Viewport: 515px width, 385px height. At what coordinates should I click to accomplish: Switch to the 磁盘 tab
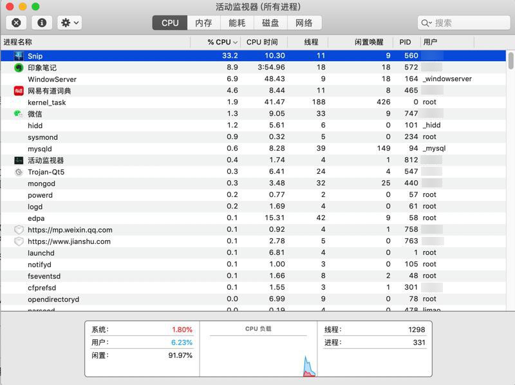click(x=270, y=23)
